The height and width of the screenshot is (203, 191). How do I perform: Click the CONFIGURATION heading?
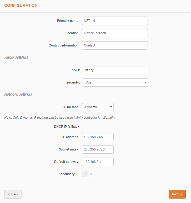pyautogui.click(x=21, y=5)
